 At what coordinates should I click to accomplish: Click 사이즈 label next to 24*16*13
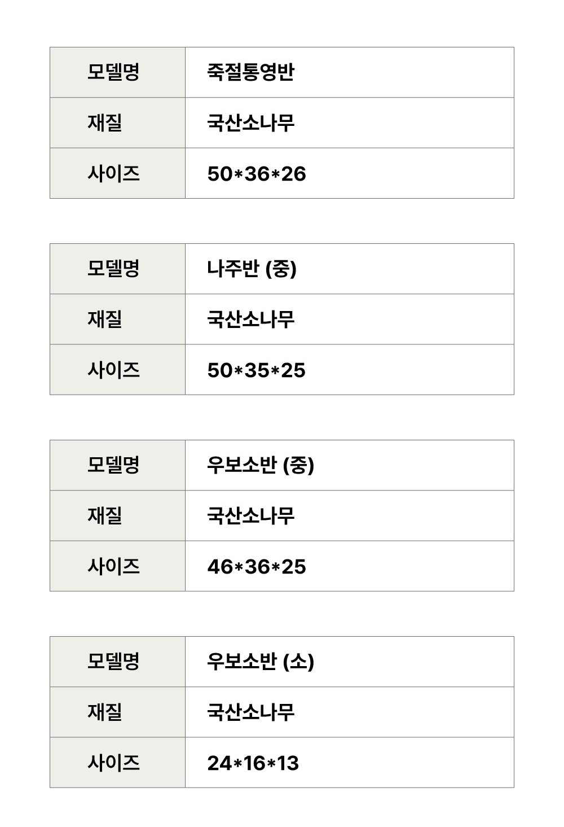pos(113,763)
